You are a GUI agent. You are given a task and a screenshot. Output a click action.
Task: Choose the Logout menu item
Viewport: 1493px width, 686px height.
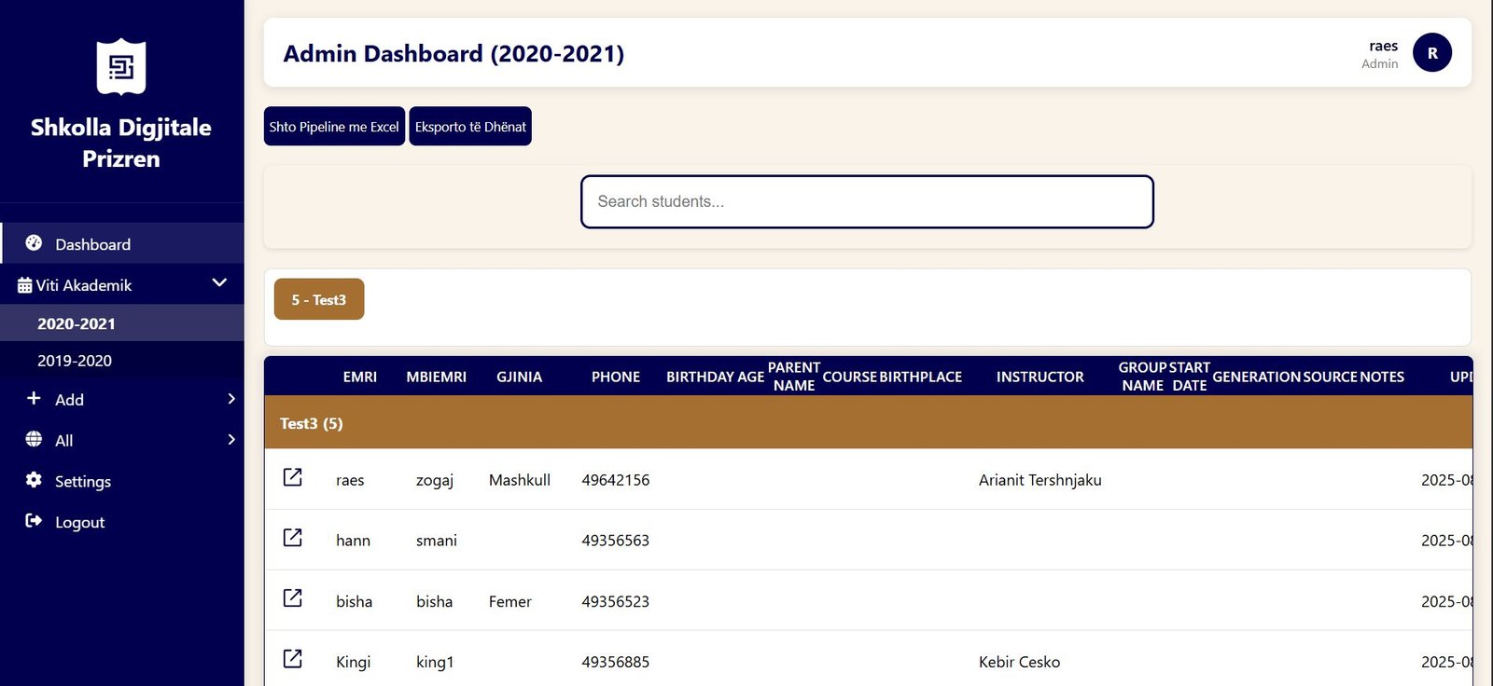[122, 522]
